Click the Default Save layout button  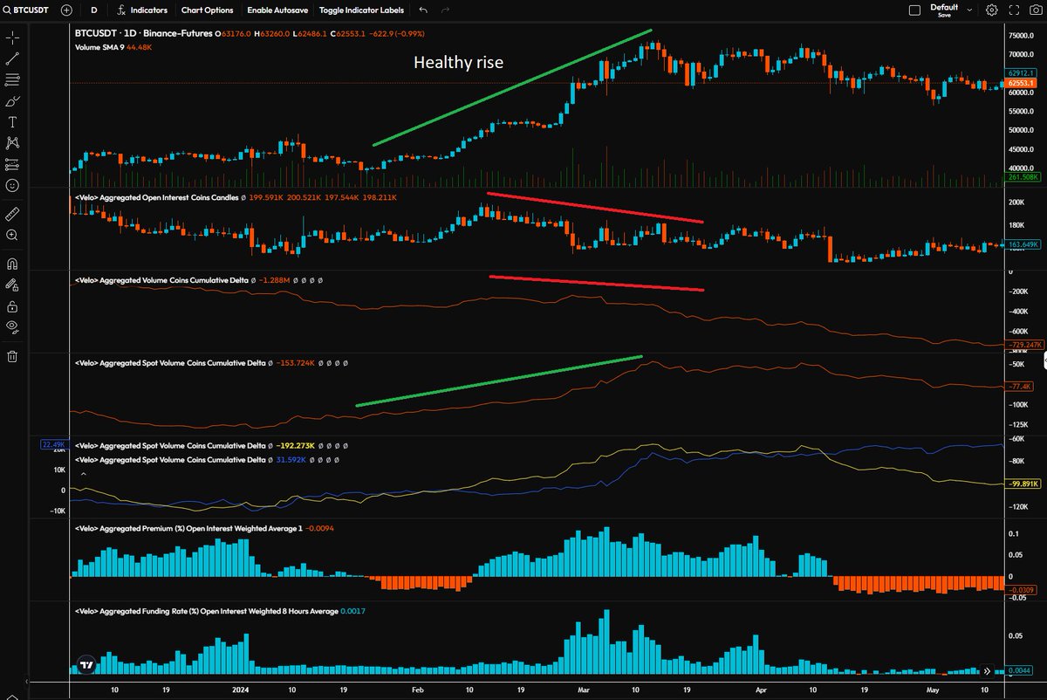pyautogui.click(x=944, y=10)
